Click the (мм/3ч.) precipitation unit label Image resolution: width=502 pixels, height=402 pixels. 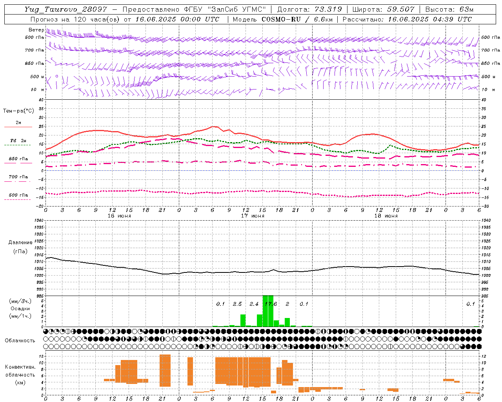[x=20, y=301]
